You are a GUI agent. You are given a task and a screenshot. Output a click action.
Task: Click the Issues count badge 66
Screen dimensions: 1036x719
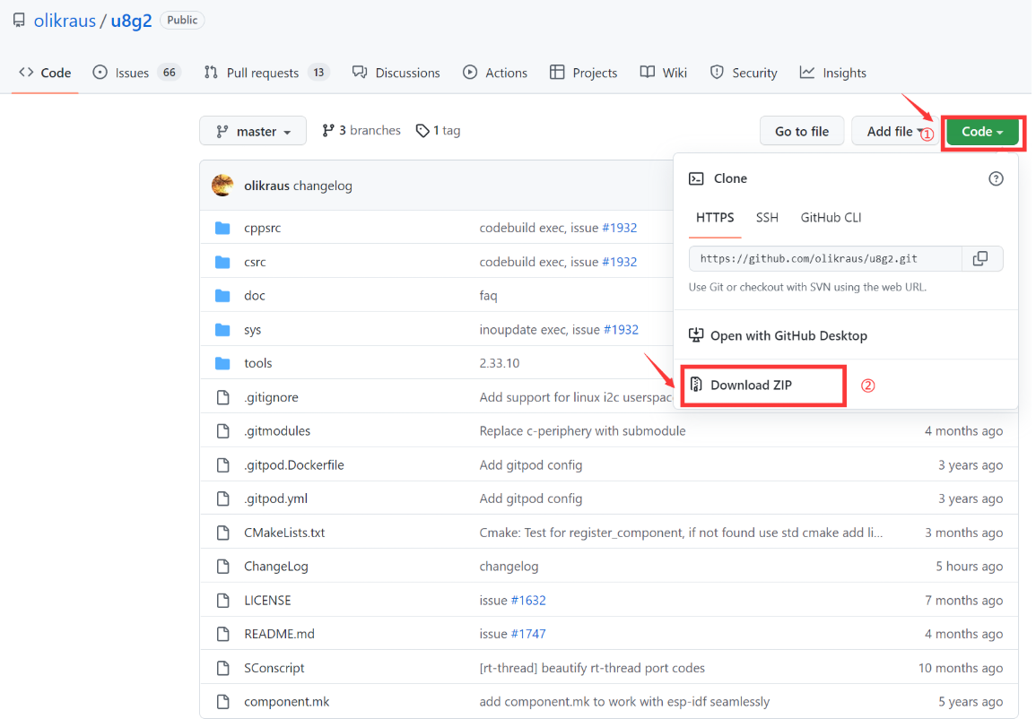coord(170,73)
